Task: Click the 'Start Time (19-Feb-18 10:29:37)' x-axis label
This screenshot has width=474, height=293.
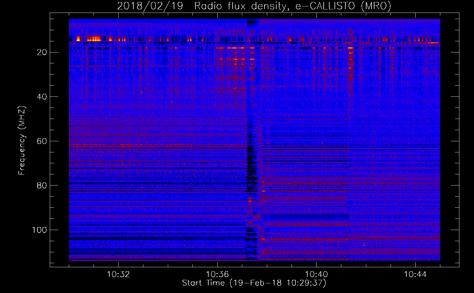Action: click(254, 283)
